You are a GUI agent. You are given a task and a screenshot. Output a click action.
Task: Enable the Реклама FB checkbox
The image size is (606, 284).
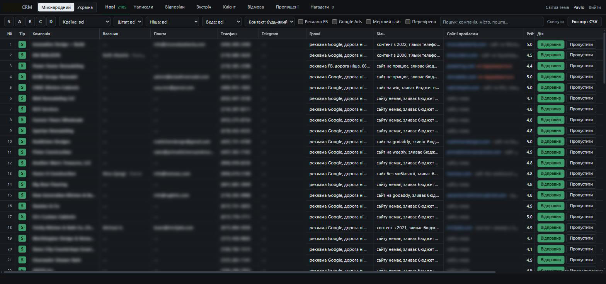(x=301, y=22)
